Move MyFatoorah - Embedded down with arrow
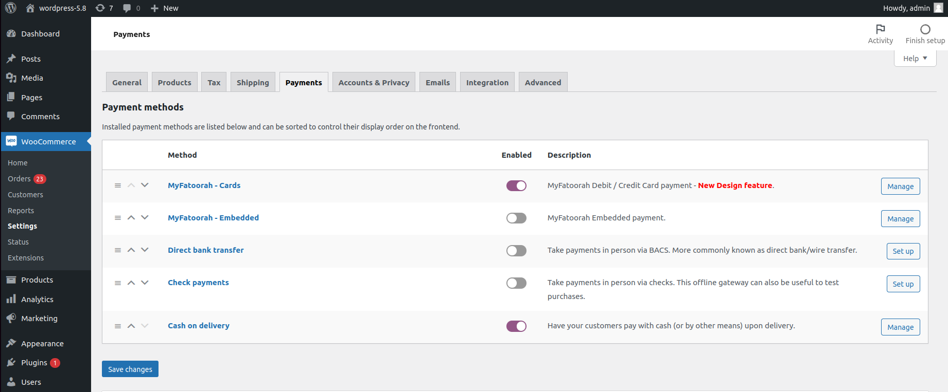The height and width of the screenshot is (392, 948). (145, 217)
